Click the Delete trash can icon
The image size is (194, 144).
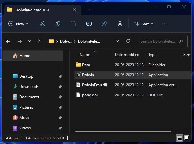point(120,24)
